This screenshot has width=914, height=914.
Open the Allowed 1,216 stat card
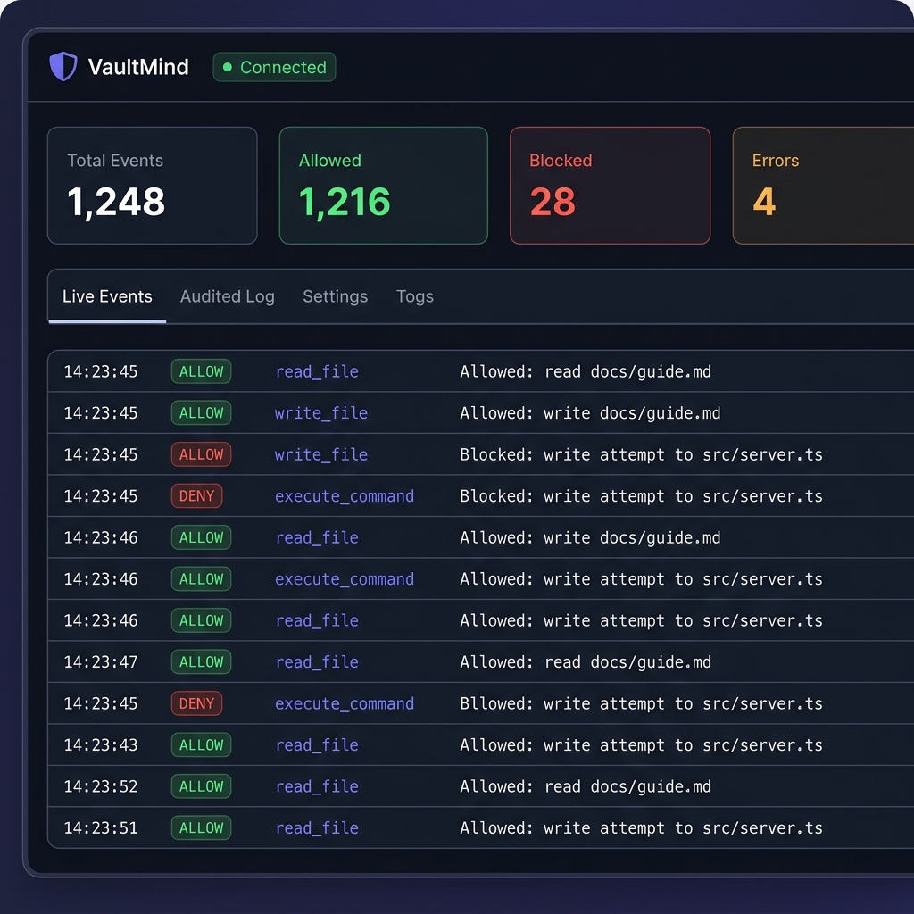(x=384, y=186)
